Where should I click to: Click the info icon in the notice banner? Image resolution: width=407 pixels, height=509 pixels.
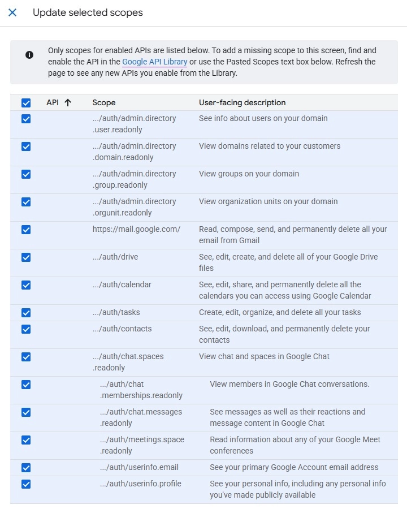tap(29, 55)
